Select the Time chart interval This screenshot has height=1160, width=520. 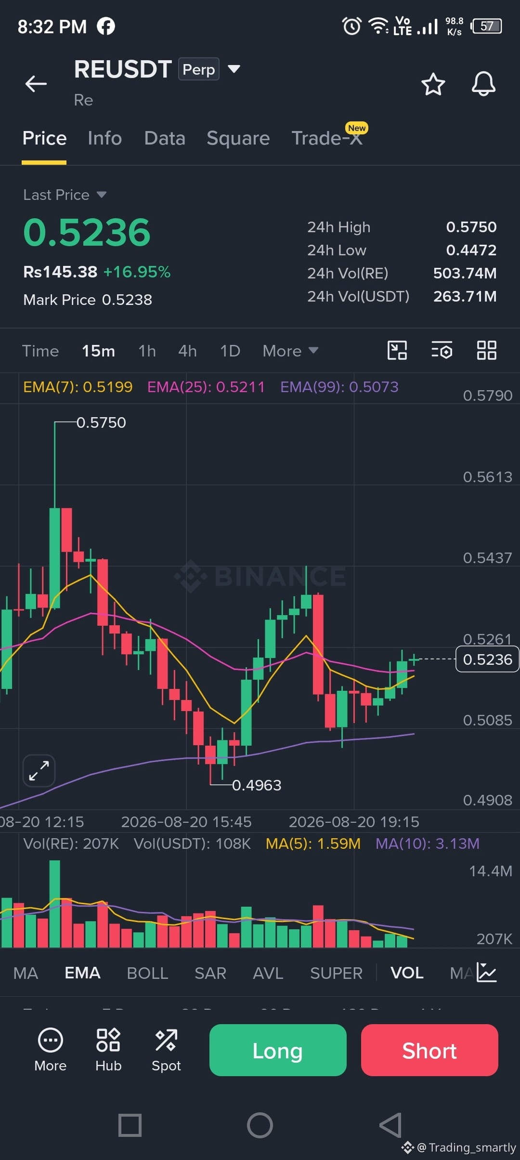(x=40, y=351)
